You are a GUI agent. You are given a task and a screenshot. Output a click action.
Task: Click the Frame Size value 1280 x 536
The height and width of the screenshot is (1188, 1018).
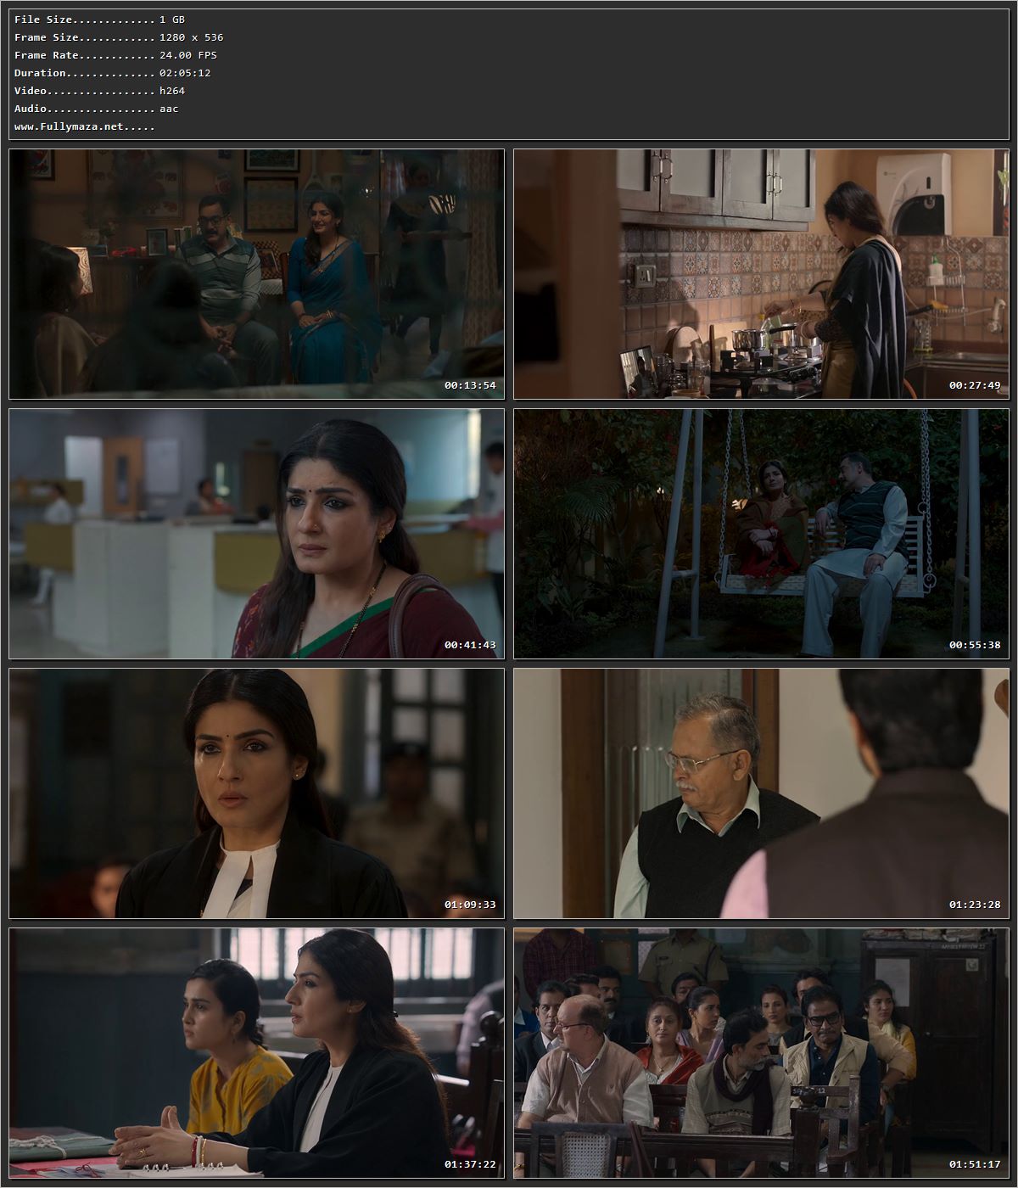(x=192, y=37)
